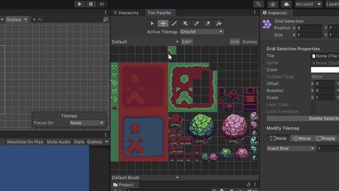The image size is (339, 191).
Task: Toggle the Game view Gizmos button
Action: [94, 142]
